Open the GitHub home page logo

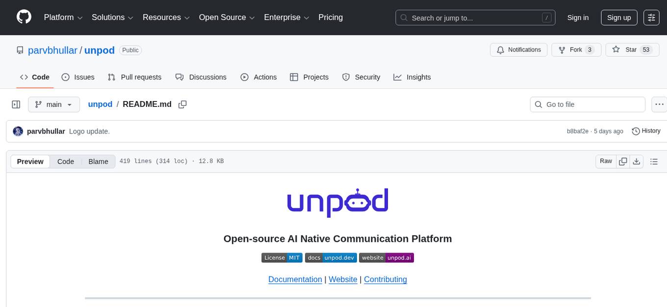24,17
